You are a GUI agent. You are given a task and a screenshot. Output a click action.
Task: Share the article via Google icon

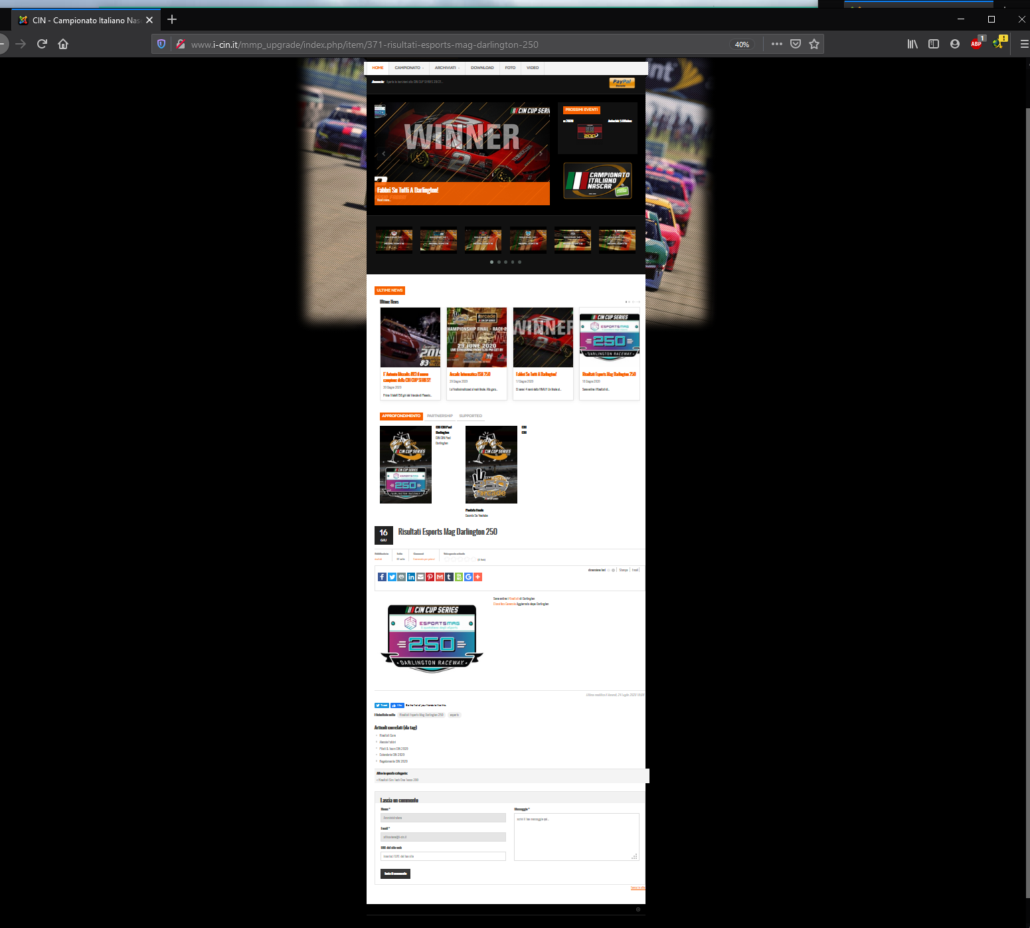pos(468,577)
